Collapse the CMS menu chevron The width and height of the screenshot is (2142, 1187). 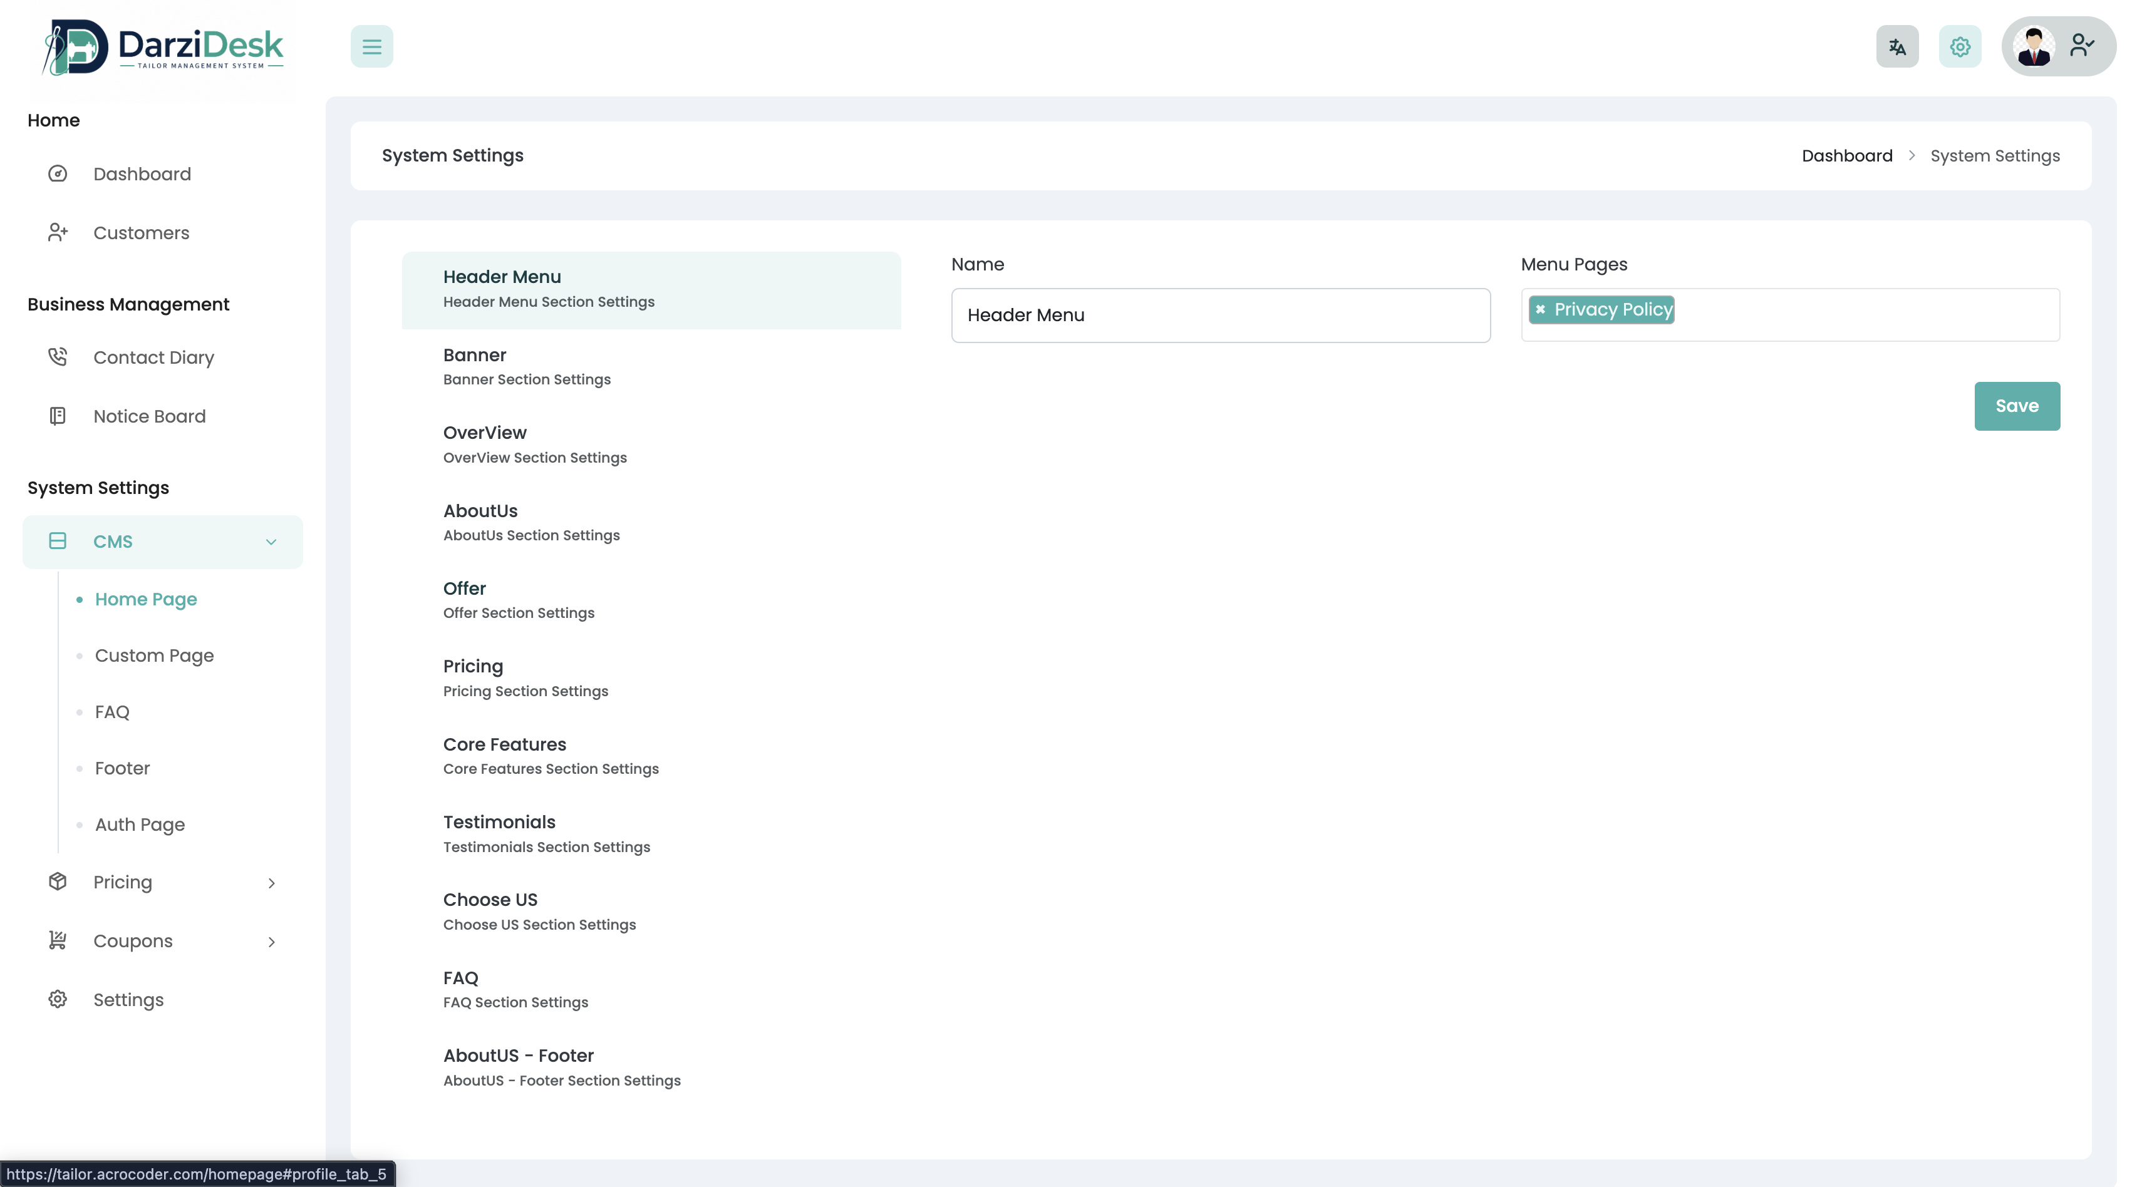pos(271,542)
